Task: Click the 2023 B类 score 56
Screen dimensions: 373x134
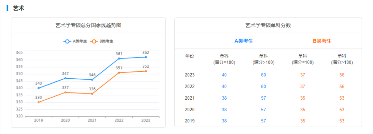Action: point(342,75)
